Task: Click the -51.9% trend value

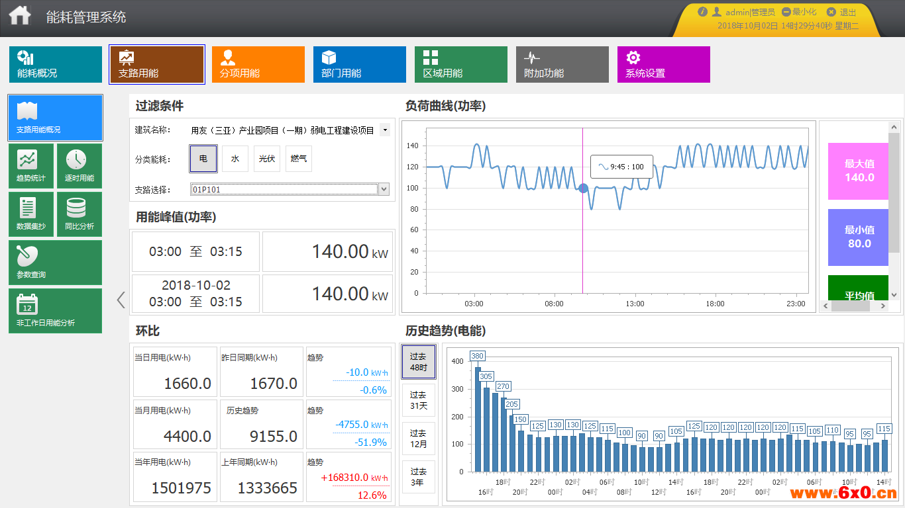Action: [370, 443]
